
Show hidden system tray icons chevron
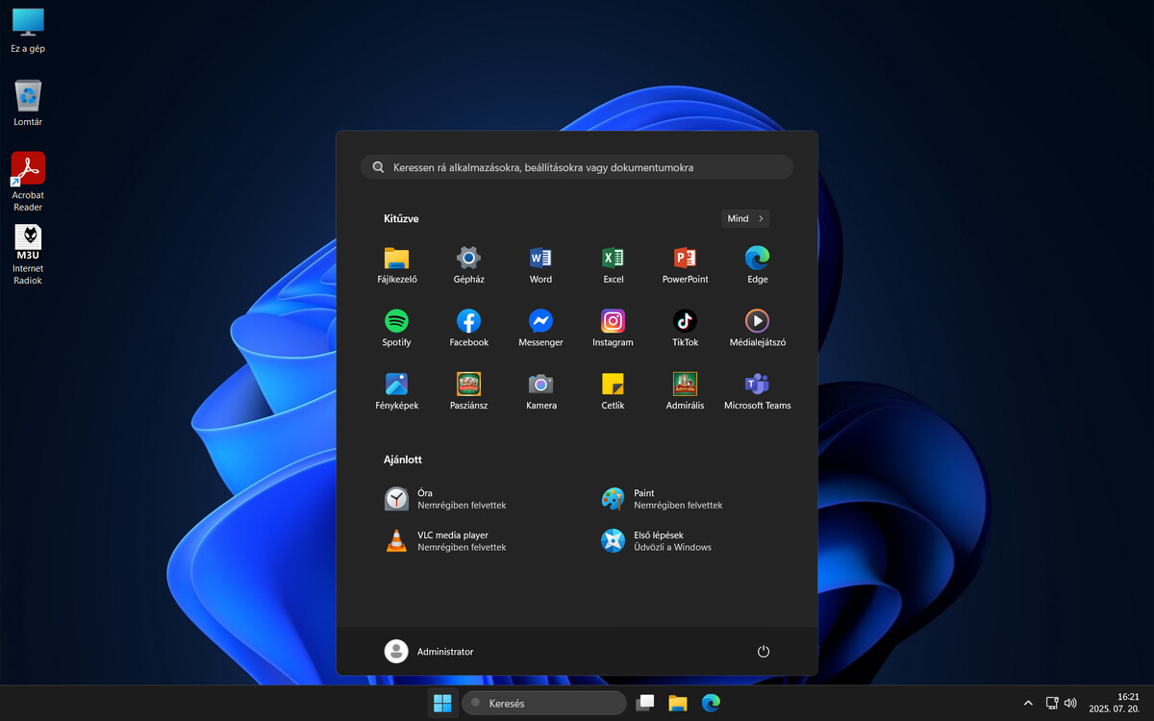(x=1028, y=704)
